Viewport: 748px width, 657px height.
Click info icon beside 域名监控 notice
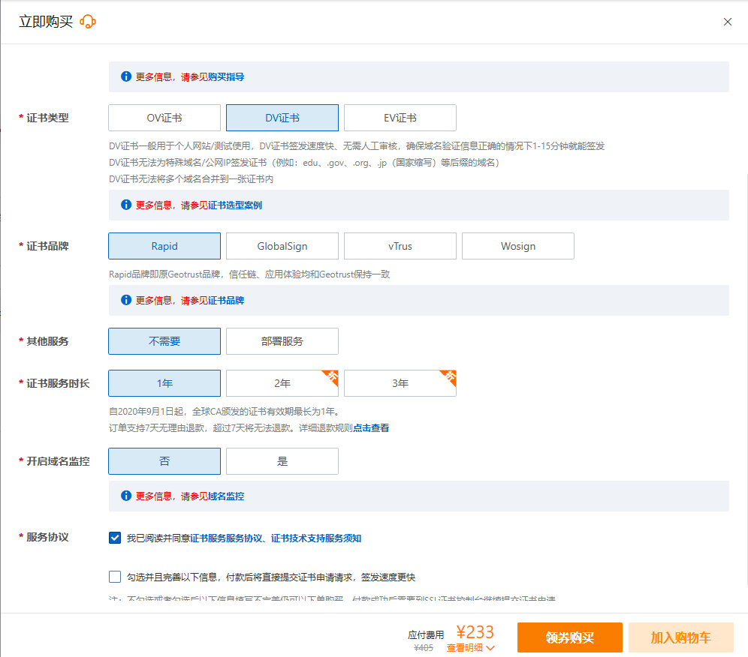click(x=126, y=496)
